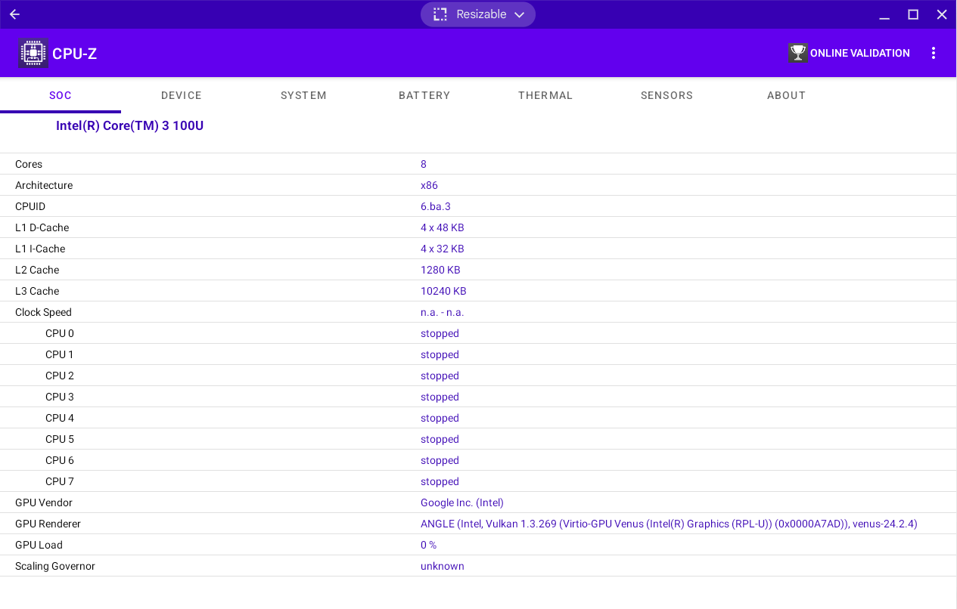Click the L1 D-Cache label
This screenshot has height=609, width=957.
[42, 227]
